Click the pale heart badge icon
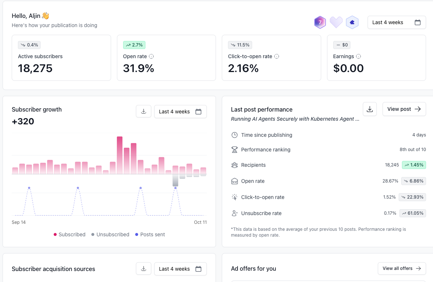433x282 pixels. click(x=336, y=22)
